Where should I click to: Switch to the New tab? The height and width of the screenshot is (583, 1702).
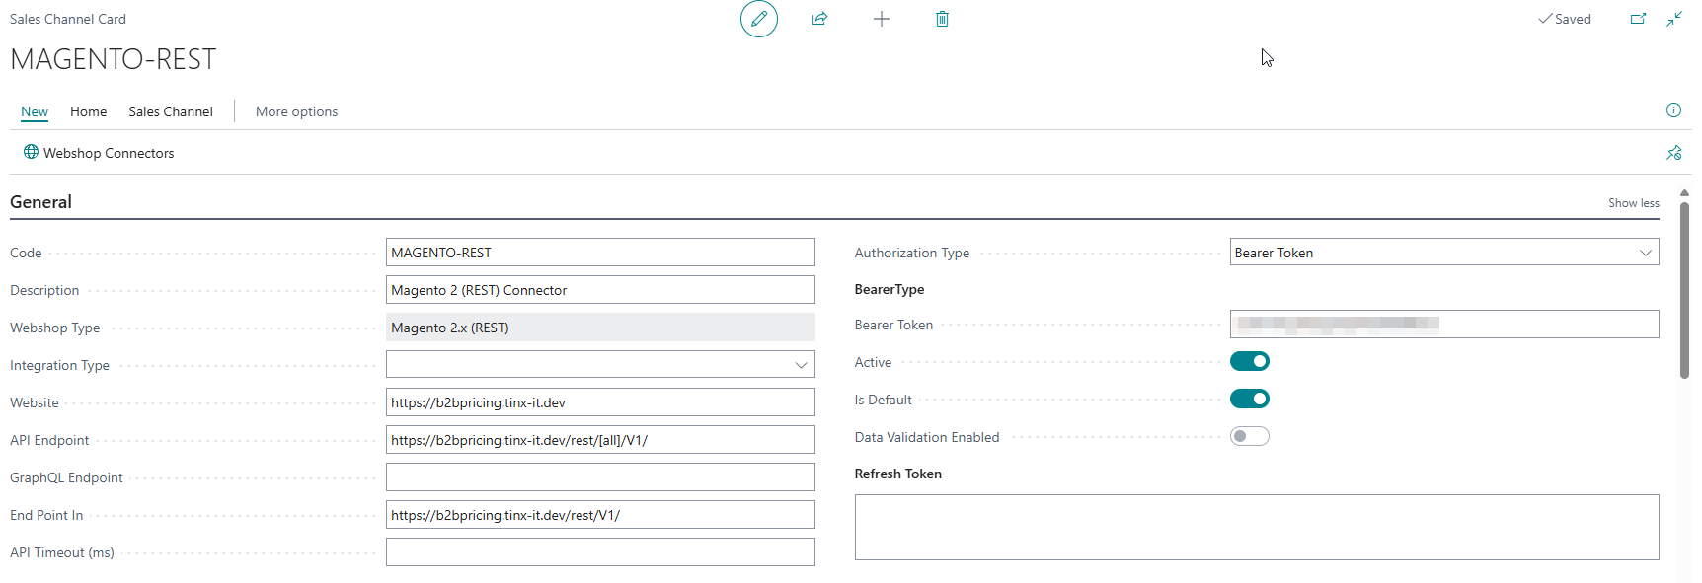click(x=35, y=111)
